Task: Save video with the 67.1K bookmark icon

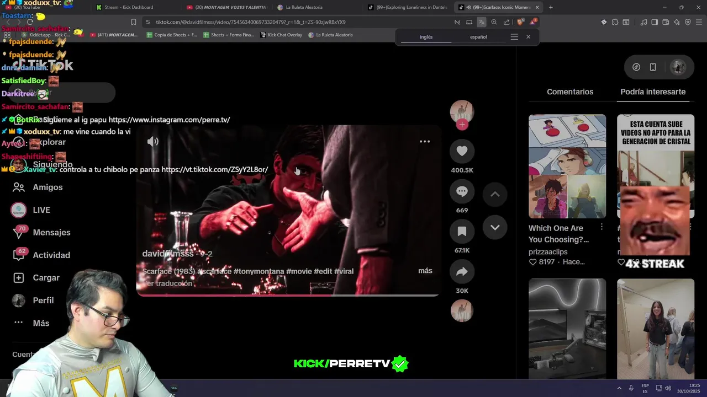Action: pos(462,232)
